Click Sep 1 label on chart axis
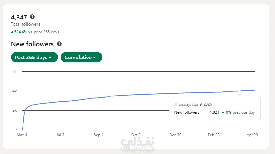Image resolution: width=275 pixels, height=154 pixels. coord(99,135)
